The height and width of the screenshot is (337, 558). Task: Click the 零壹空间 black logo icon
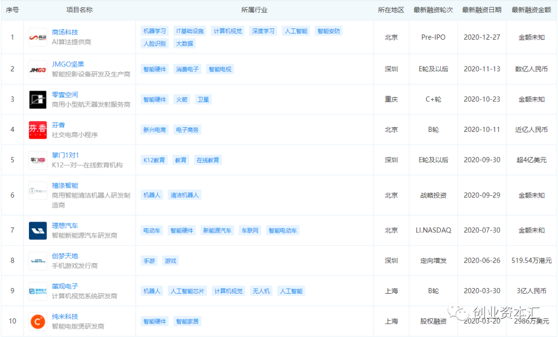pyautogui.click(x=38, y=99)
